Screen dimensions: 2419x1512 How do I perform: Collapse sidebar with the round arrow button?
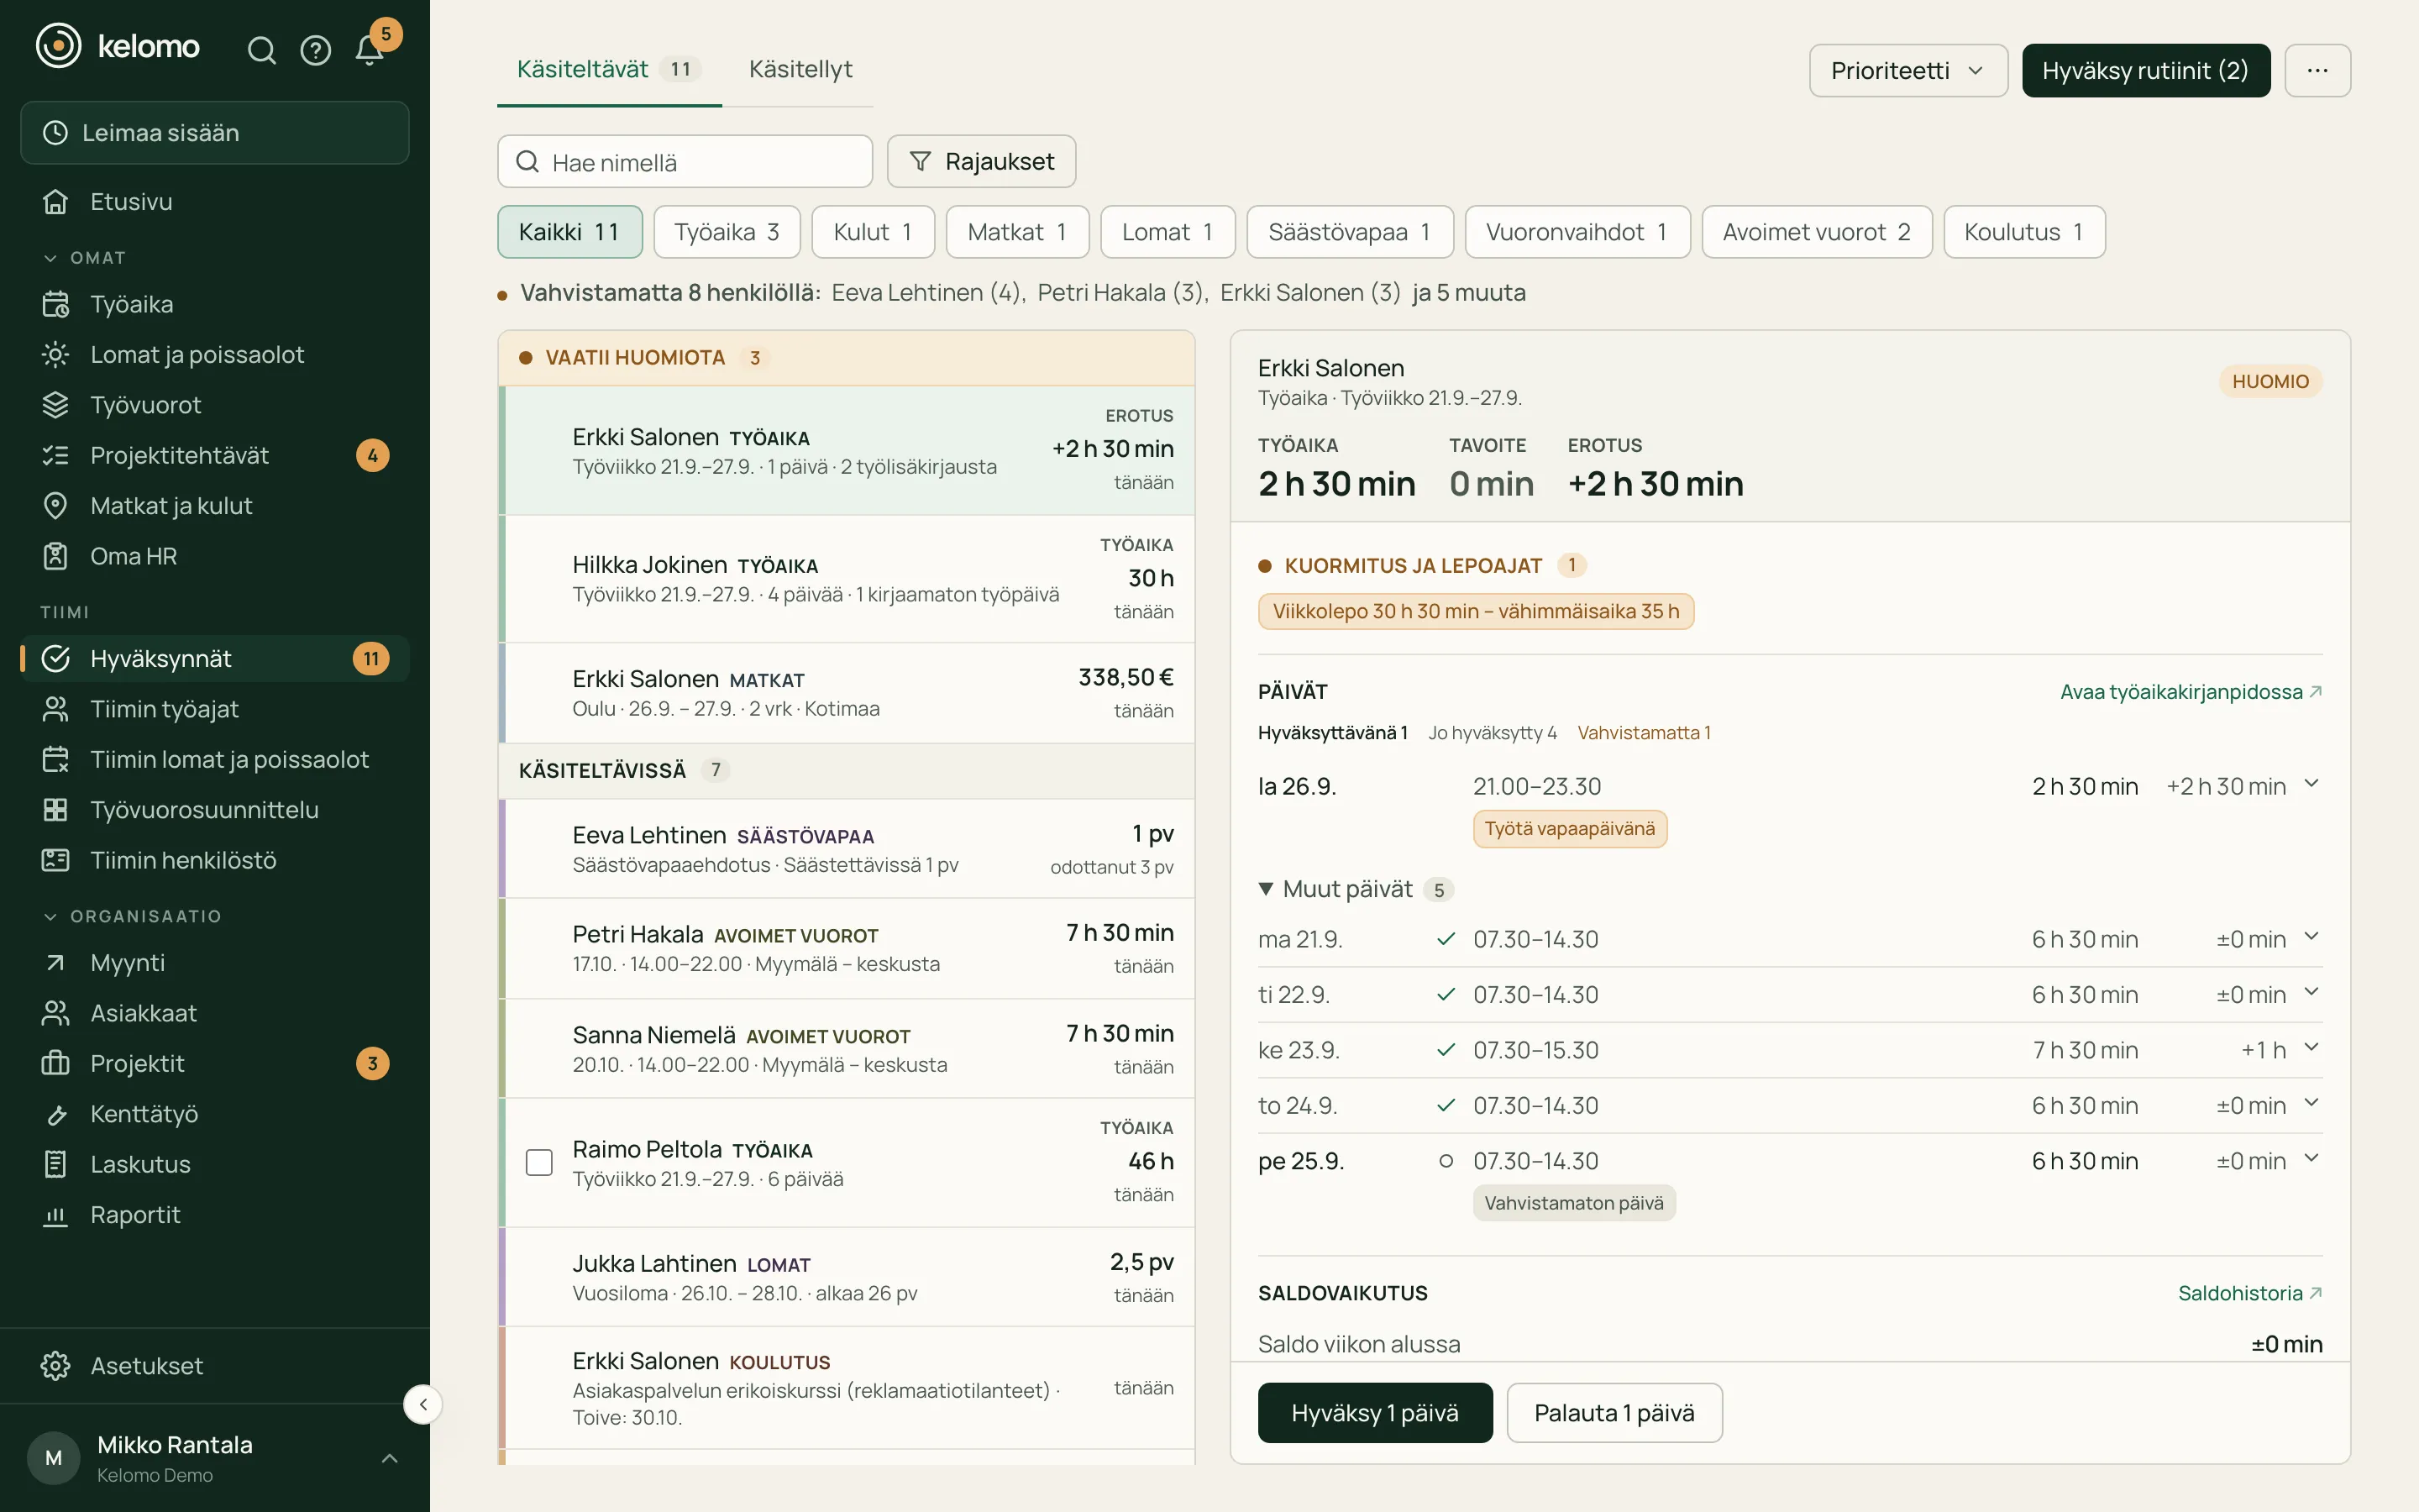pyautogui.click(x=422, y=1404)
